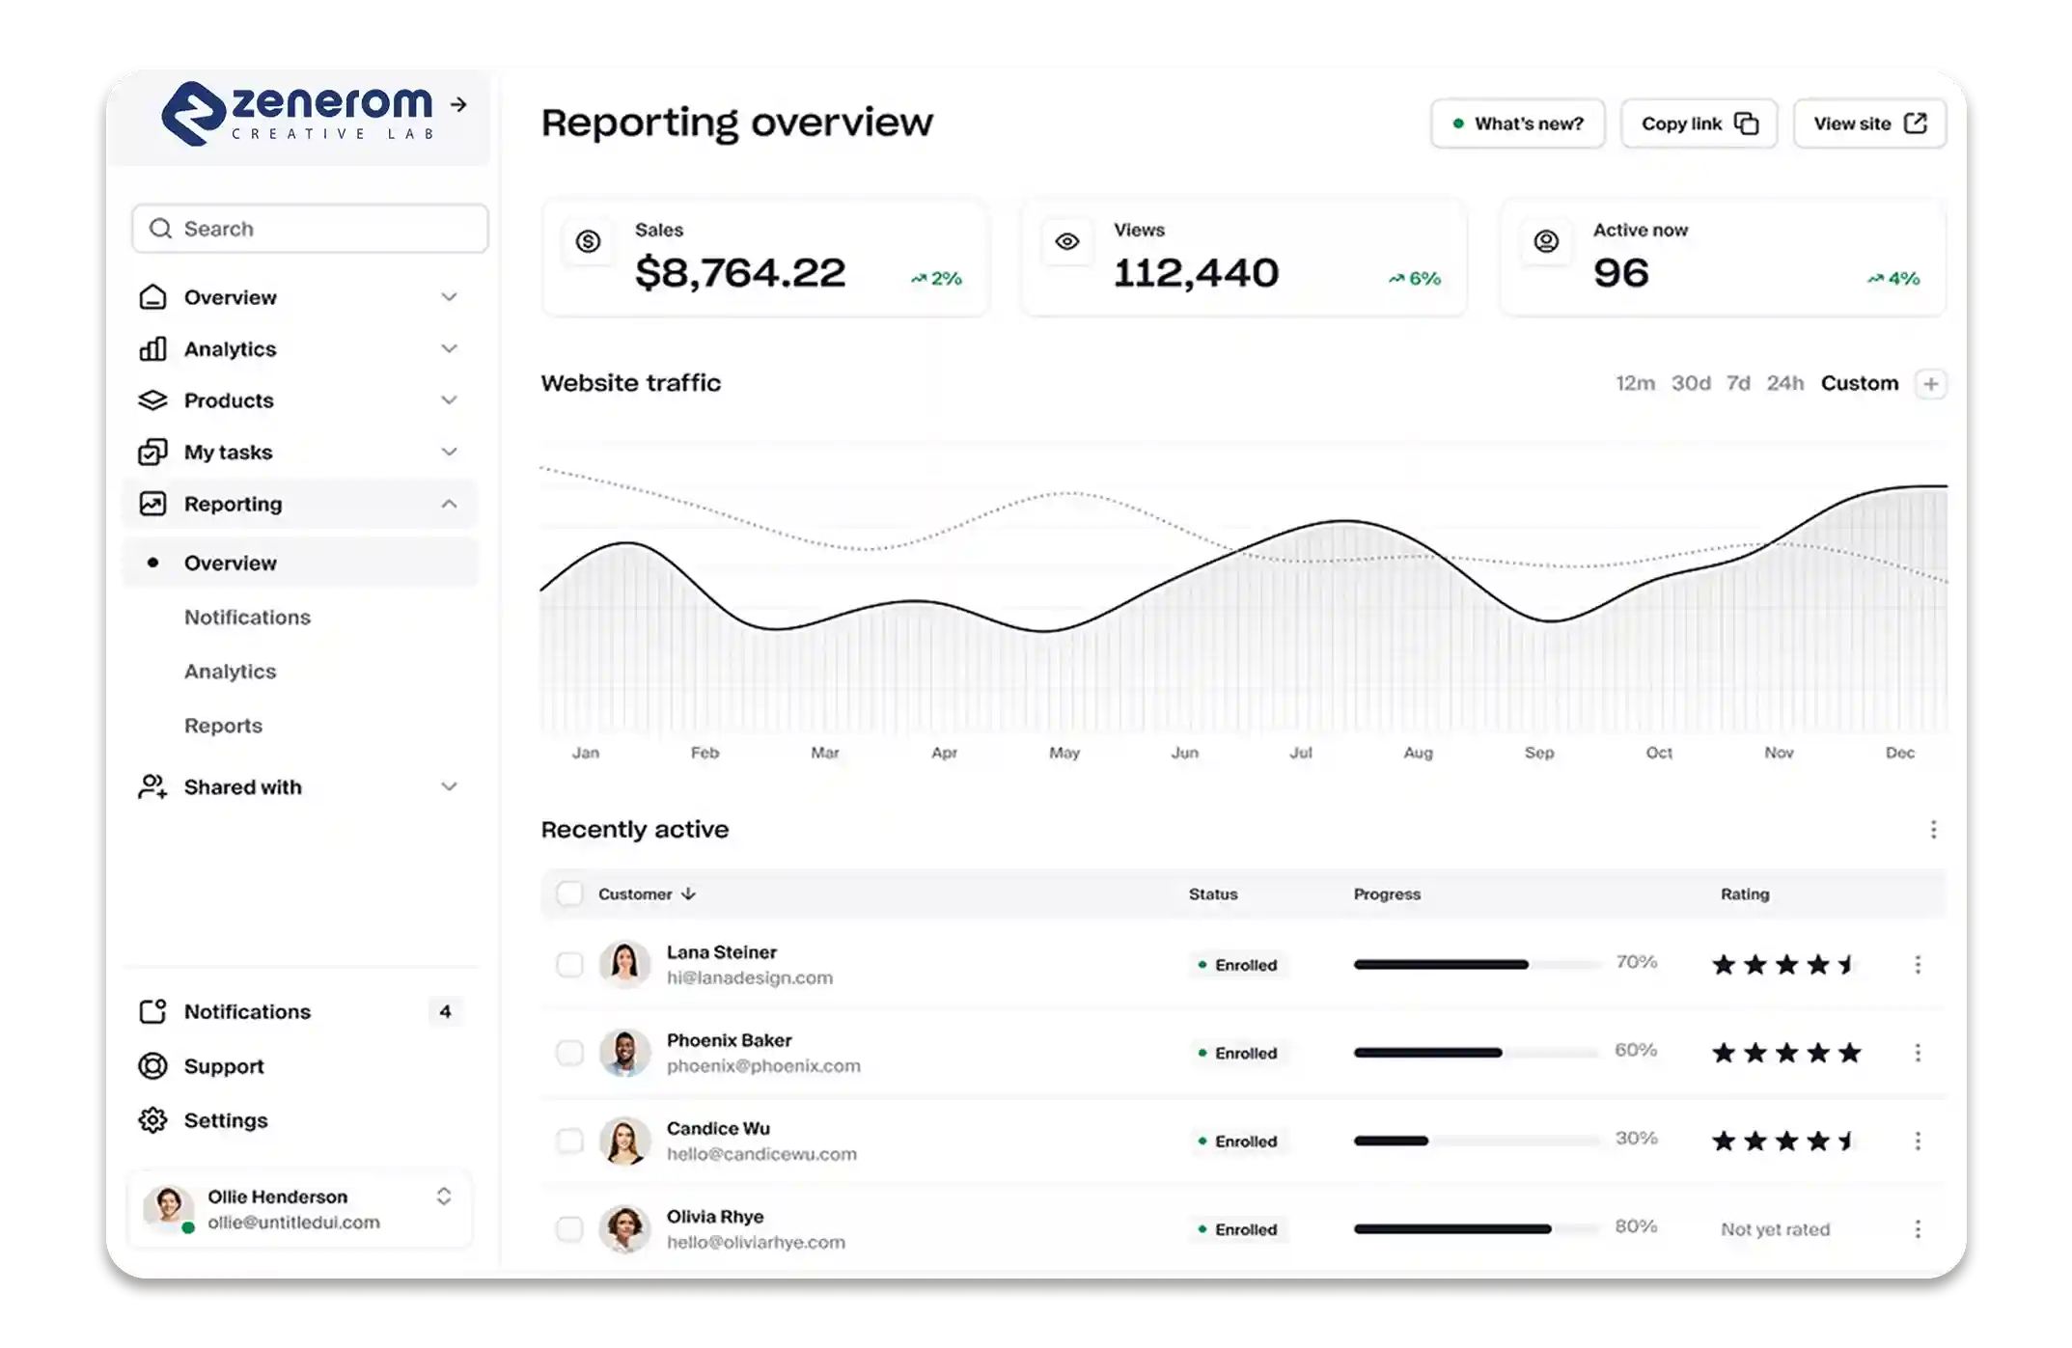Image resolution: width=2072 pixels, height=1348 pixels.
Task: Expand the Shared with section
Action: click(449, 786)
